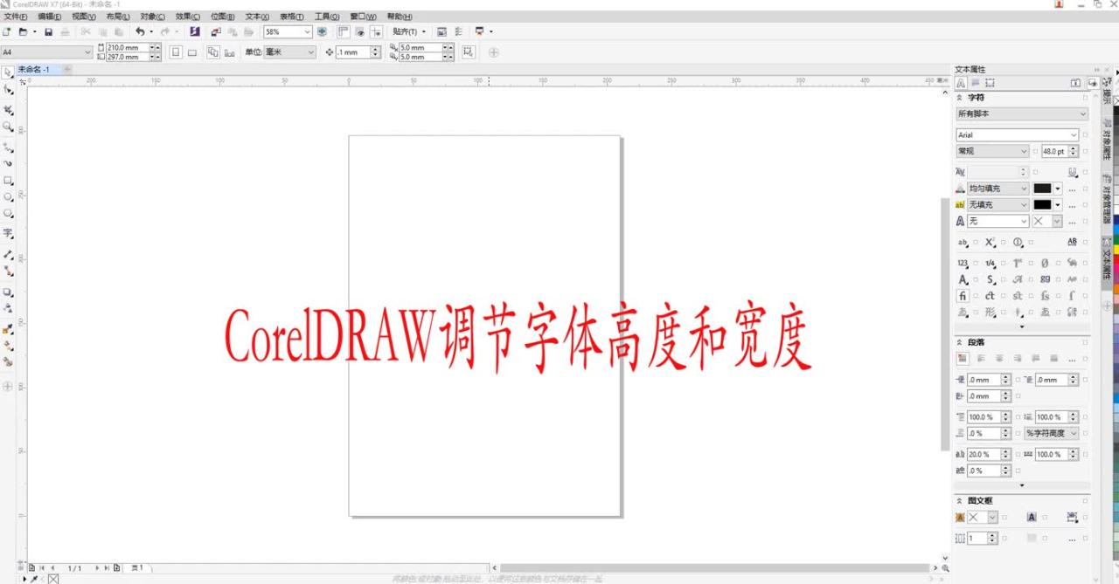Collapse the 段落 paragraph section
The image size is (1119, 584).
point(959,342)
